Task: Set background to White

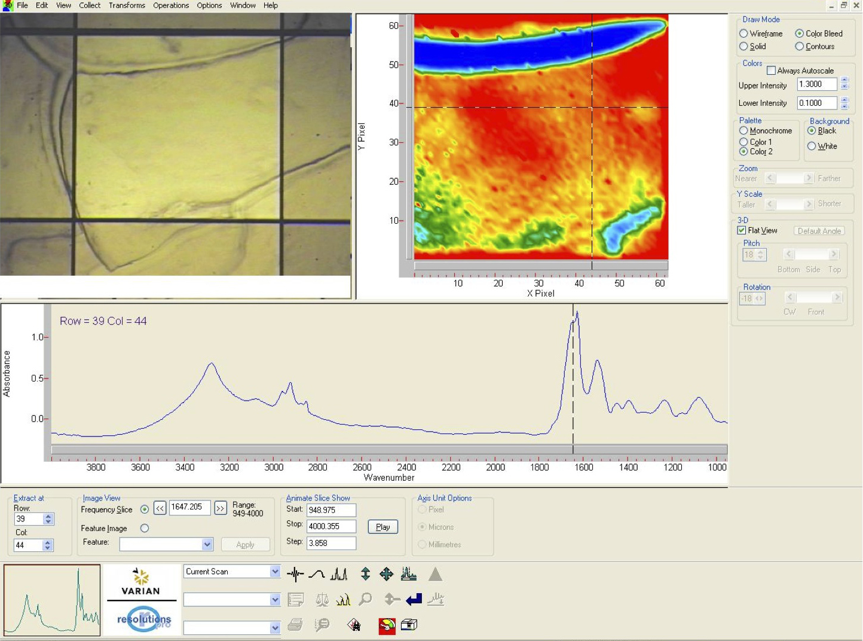Action: (x=812, y=146)
